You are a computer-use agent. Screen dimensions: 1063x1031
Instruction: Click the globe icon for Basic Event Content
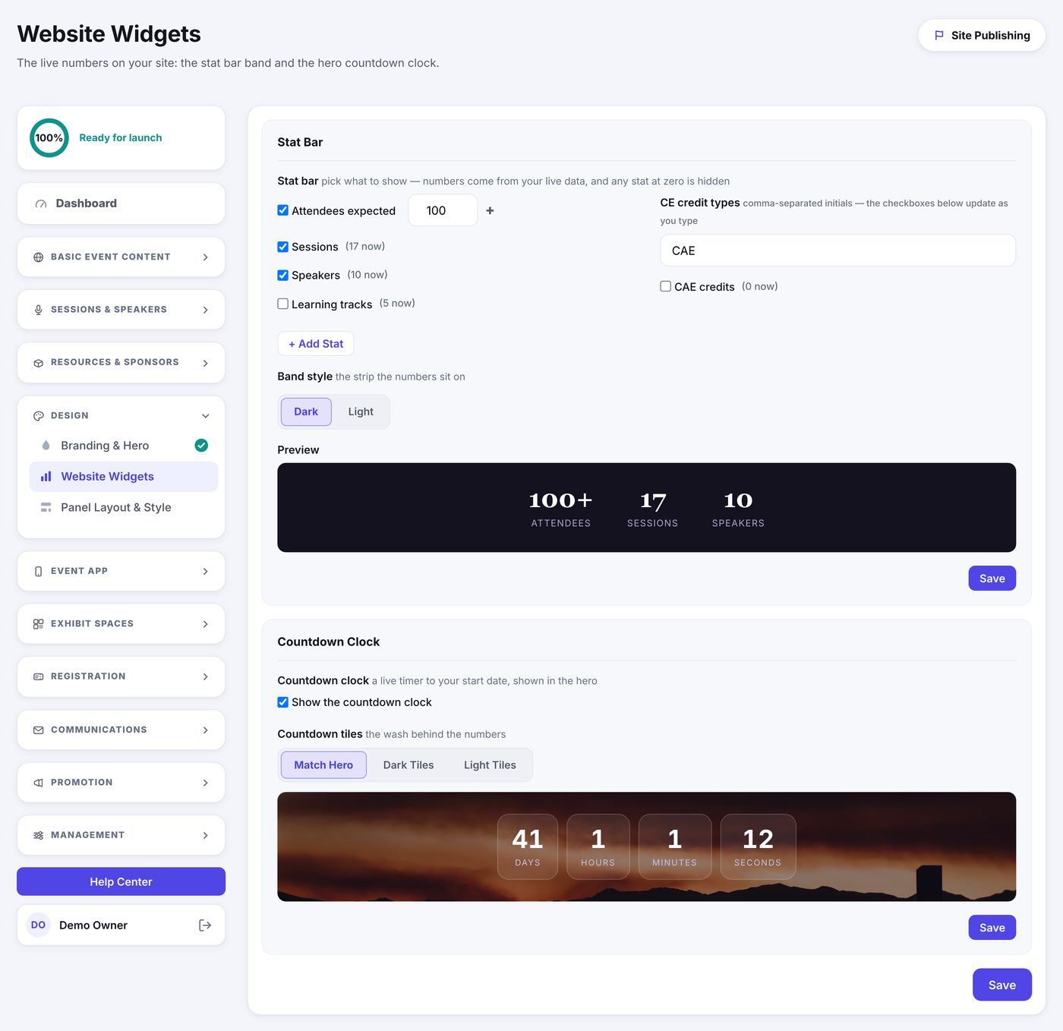[x=38, y=257]
